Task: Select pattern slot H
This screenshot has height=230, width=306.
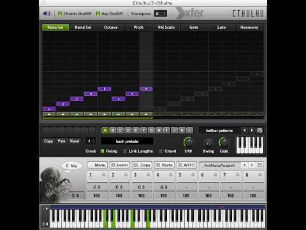Action: [159, 130]
